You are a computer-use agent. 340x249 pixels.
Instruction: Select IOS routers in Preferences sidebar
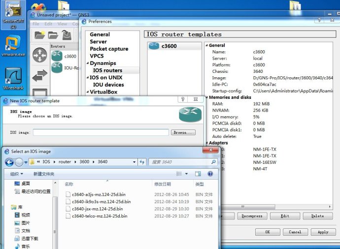click(x=107, y=70)
